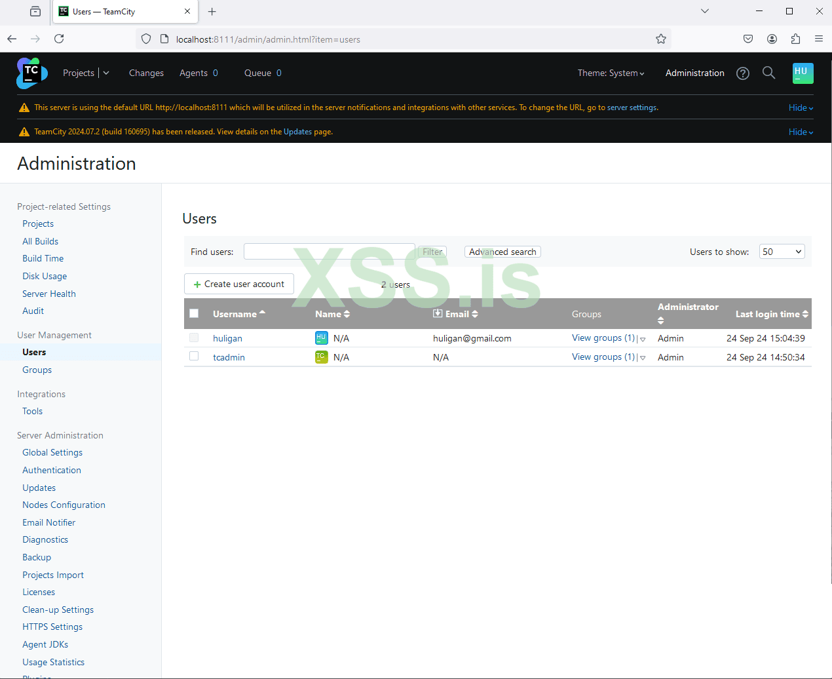Tick the huligan row checkbox

[x=194, y=338]
